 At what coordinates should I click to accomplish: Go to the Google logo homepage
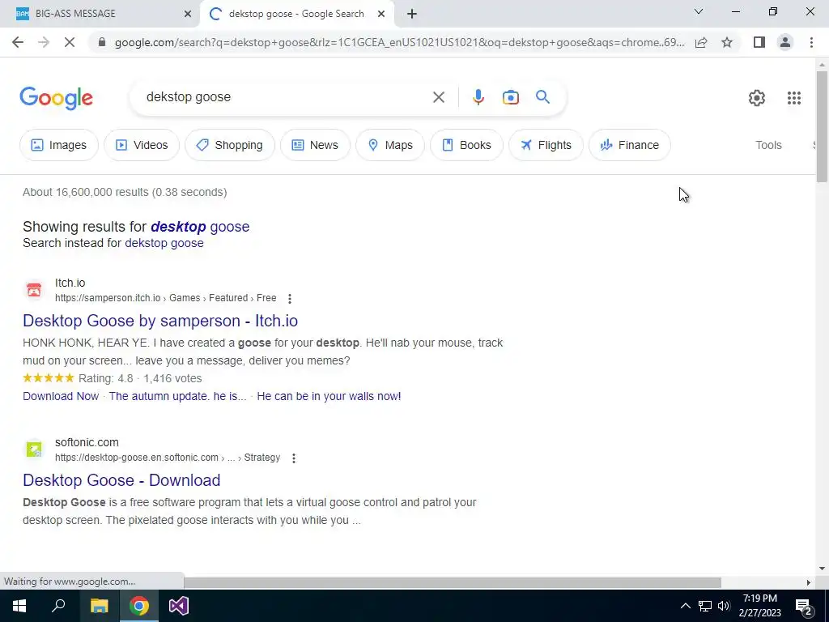tap(56, 98)
